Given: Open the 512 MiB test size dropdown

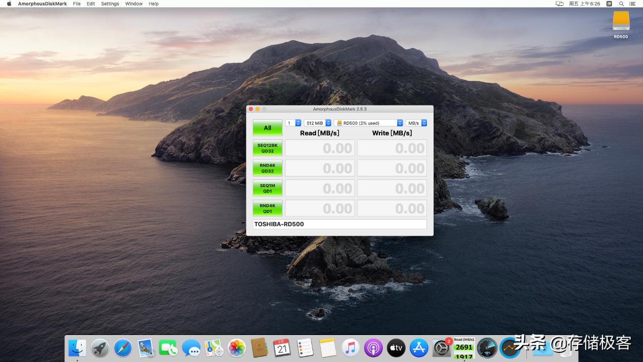Looking at the screenshot, I should 317,123.
